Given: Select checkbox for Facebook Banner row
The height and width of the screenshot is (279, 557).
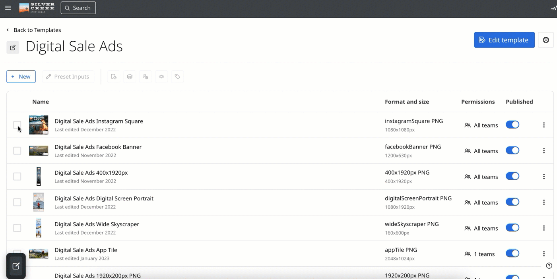Looking at the screenshot, I should coord(17,151).
